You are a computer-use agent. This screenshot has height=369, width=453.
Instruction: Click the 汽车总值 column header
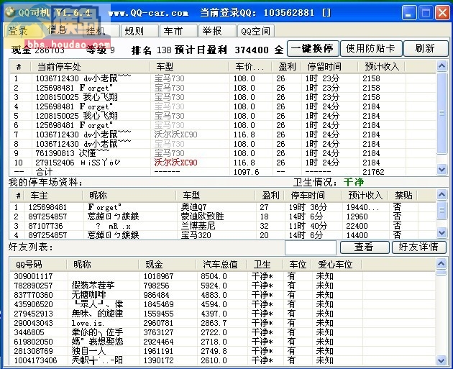221,265
